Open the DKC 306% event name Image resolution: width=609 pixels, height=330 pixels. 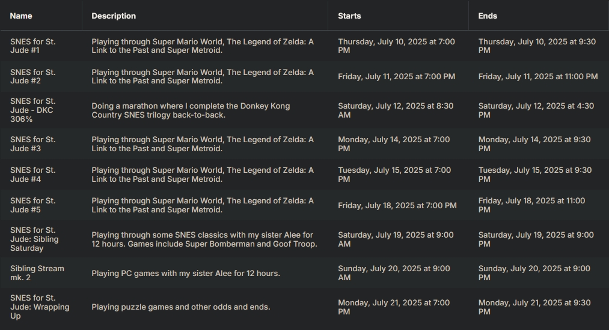click(33, 110)
